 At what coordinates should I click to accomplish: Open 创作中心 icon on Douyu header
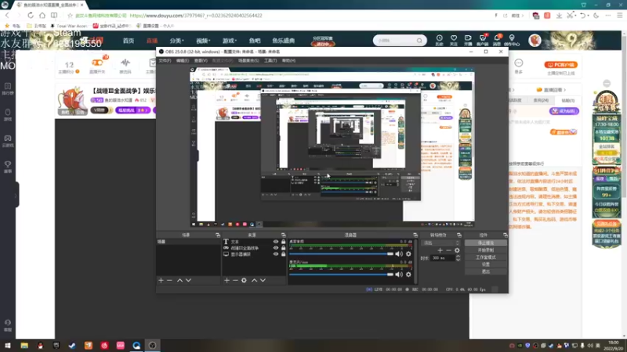pos(512,40)
